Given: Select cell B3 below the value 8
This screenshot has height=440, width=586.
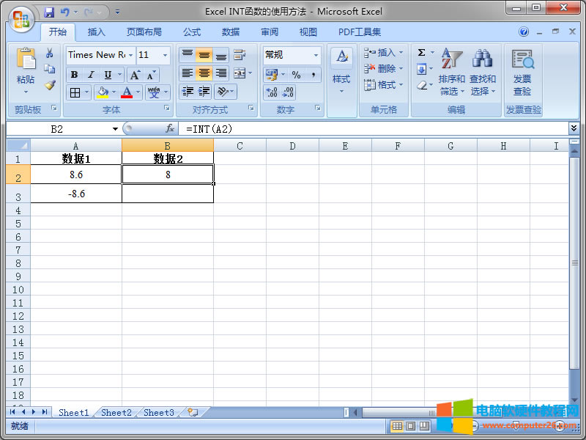Looking at the screenshot, I should coord(168,194).
